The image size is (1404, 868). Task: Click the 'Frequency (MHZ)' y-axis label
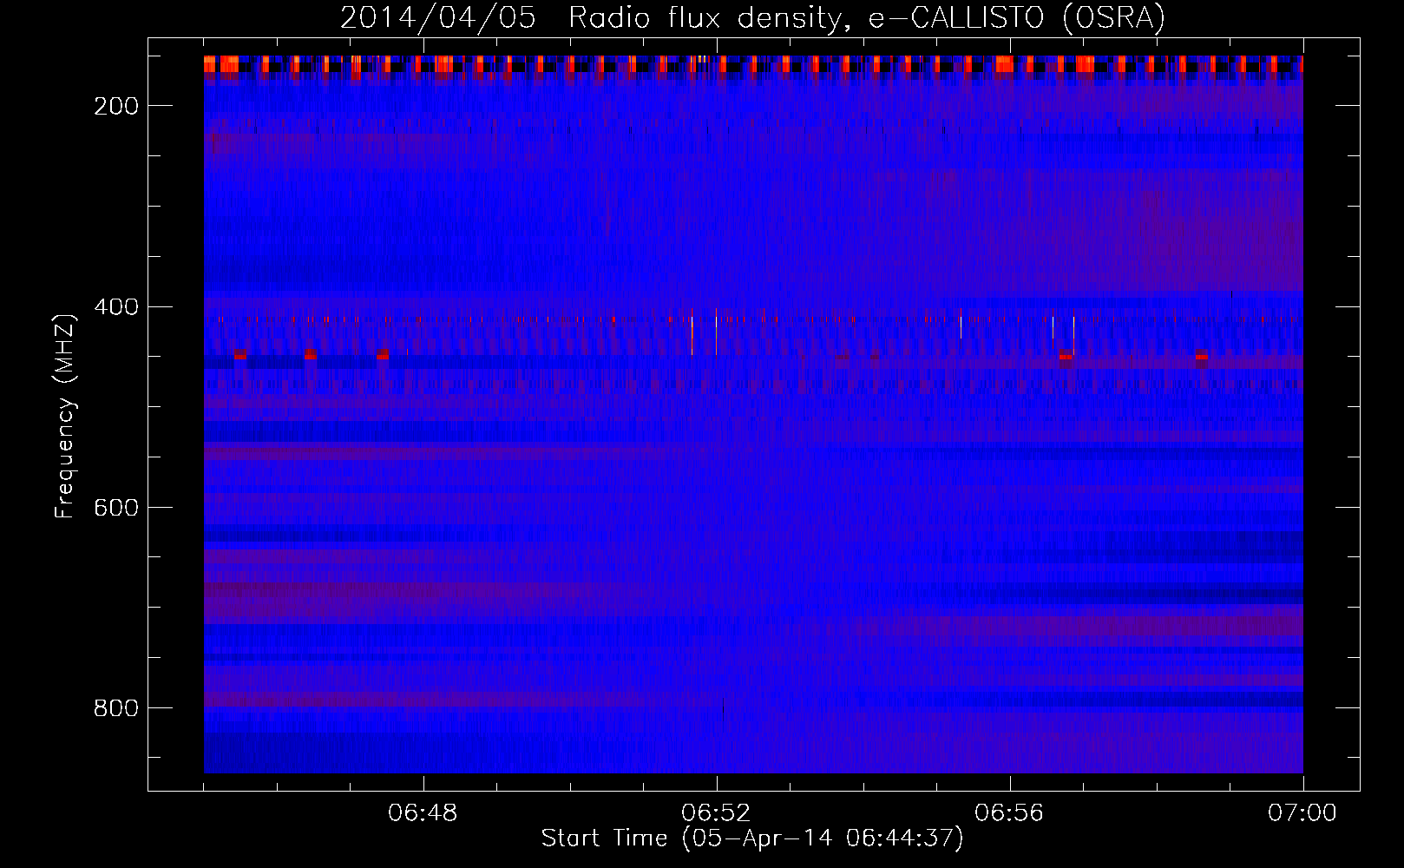click(66, 416)
